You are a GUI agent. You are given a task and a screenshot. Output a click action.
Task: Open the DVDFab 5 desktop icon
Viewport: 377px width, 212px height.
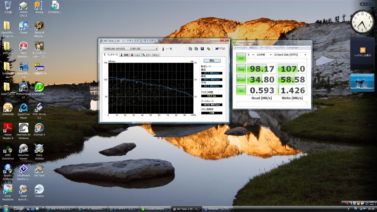point(39,130)
